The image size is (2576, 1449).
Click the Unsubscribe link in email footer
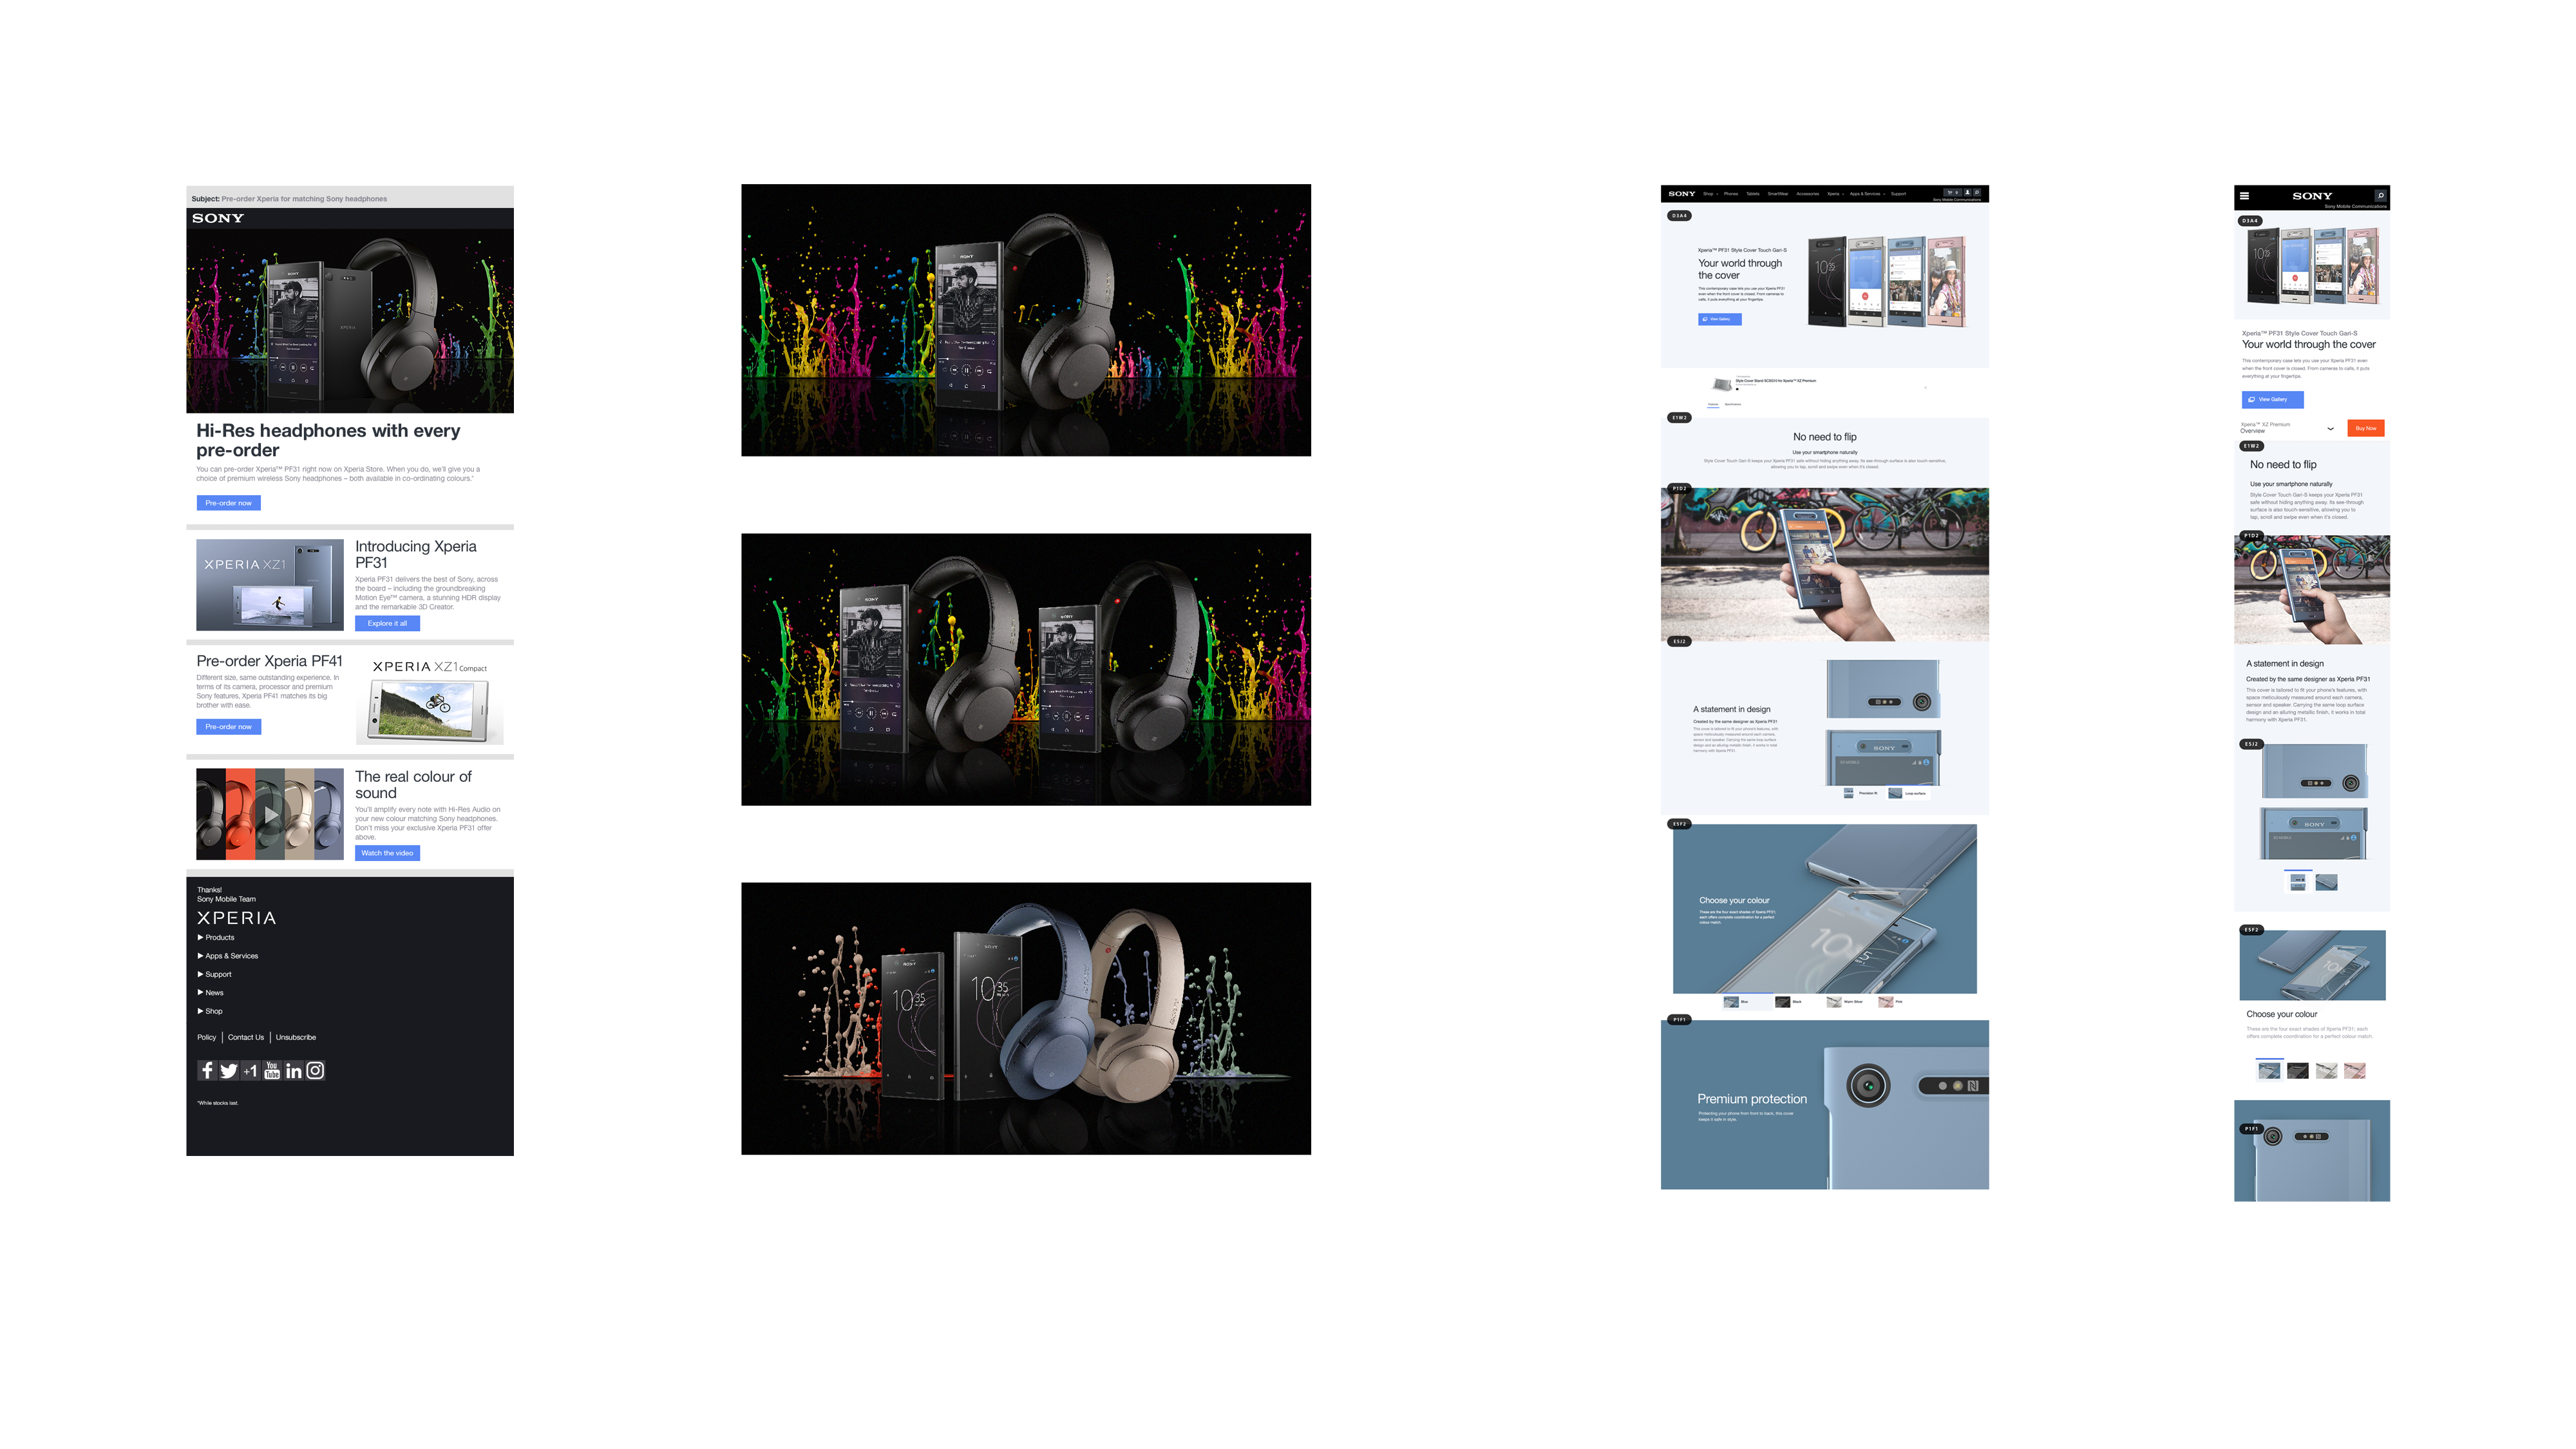pos(296,1037)
